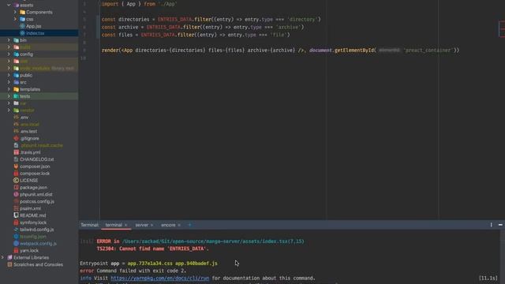
Task: Click the .env file icon
Action: pos(16,118)
